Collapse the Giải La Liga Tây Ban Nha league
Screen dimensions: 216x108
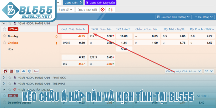pyautogui.click(x=4, y=90)
